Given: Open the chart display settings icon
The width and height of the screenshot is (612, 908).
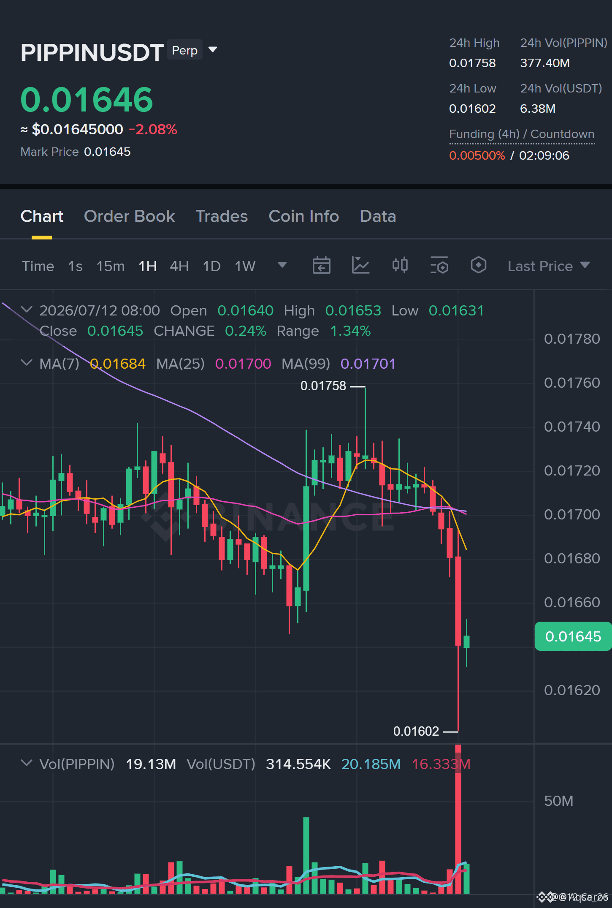Looking at the screenshot, I should [439, 265].
